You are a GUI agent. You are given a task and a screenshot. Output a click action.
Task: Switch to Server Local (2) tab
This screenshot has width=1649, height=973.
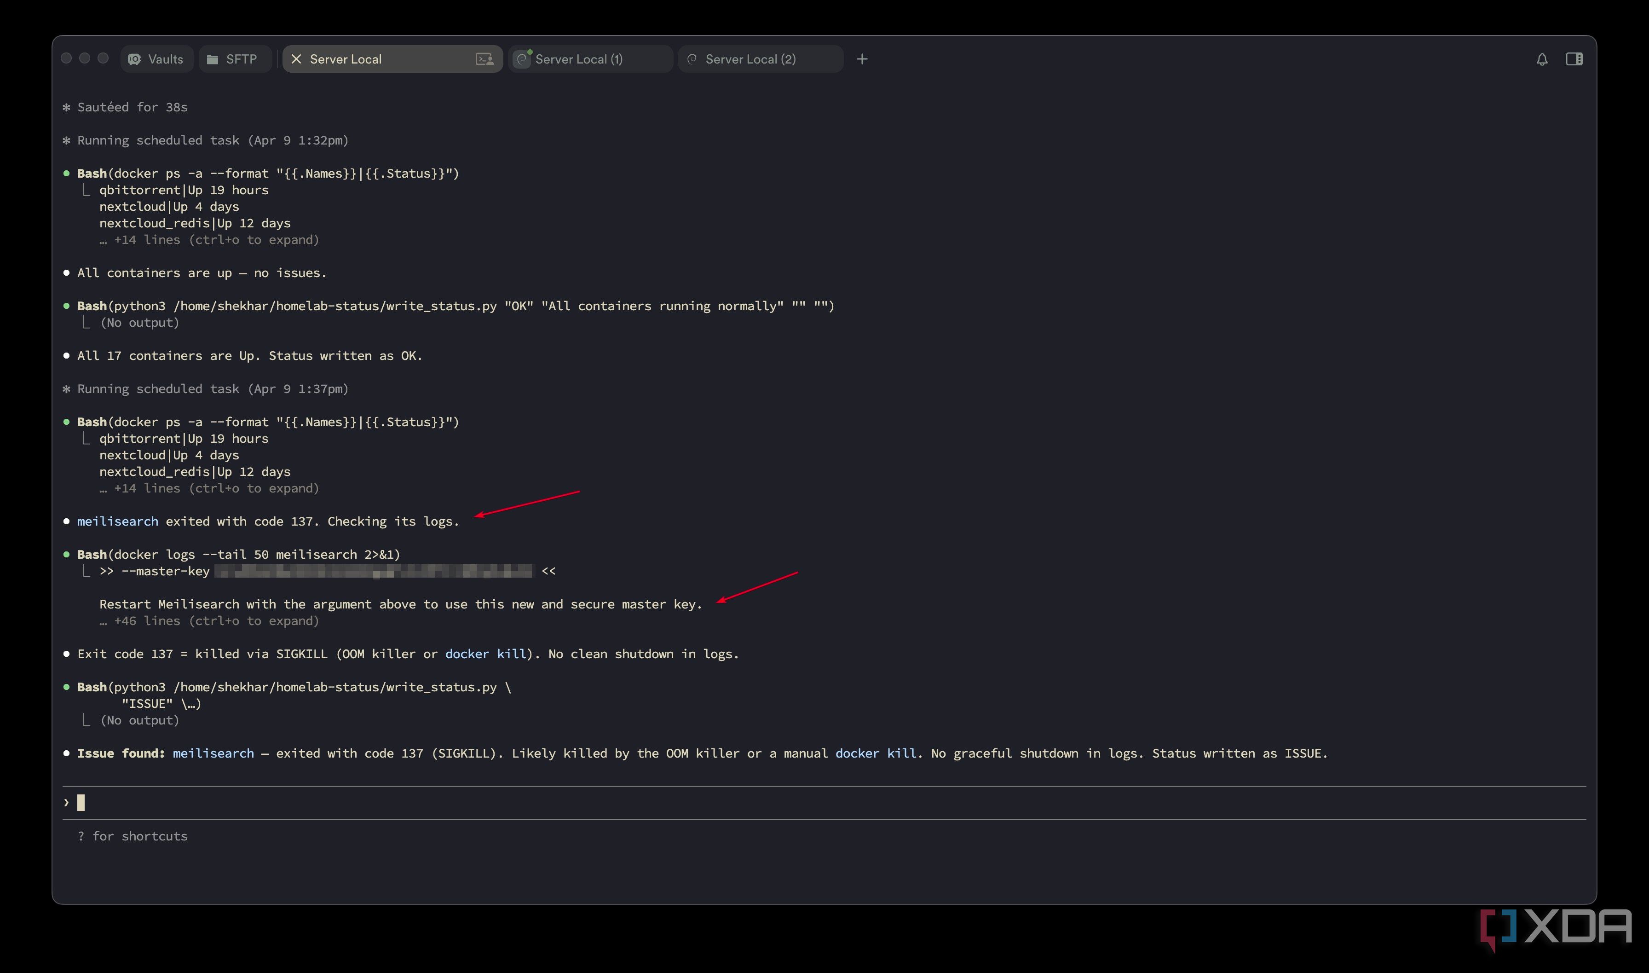pyautogui.click(x=761, y=59)
